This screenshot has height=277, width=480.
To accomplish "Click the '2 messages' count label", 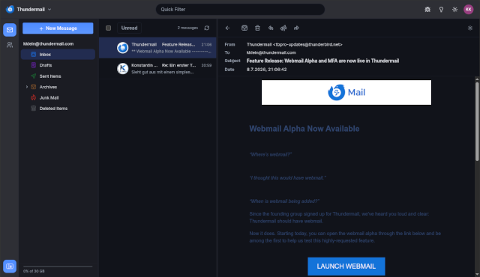I will [x=187, y=28].
